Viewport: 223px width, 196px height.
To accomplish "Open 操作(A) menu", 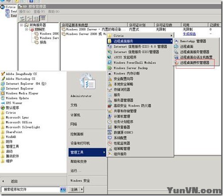I will pyautogui.click(x=25, y=11).
